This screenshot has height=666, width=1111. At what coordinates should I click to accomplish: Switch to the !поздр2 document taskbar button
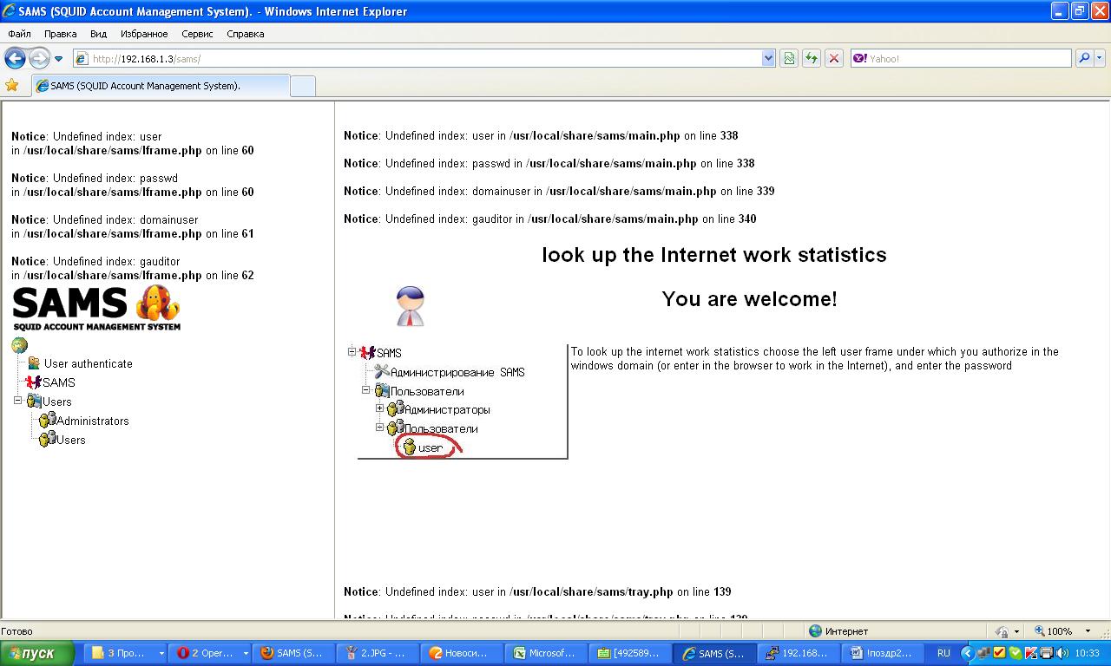coord(883,653)
